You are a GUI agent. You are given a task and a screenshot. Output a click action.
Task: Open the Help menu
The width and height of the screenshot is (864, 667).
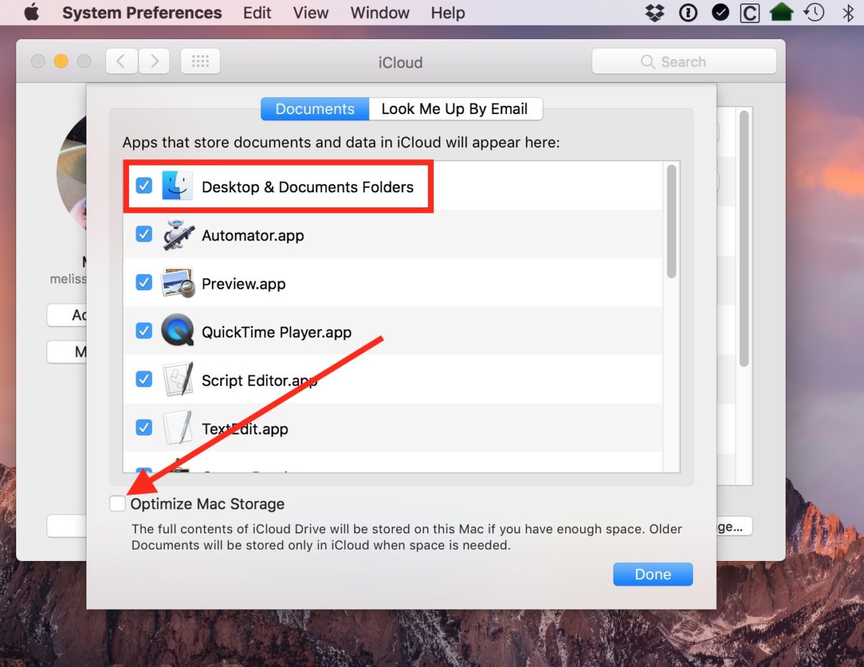[x=448, y=13]
